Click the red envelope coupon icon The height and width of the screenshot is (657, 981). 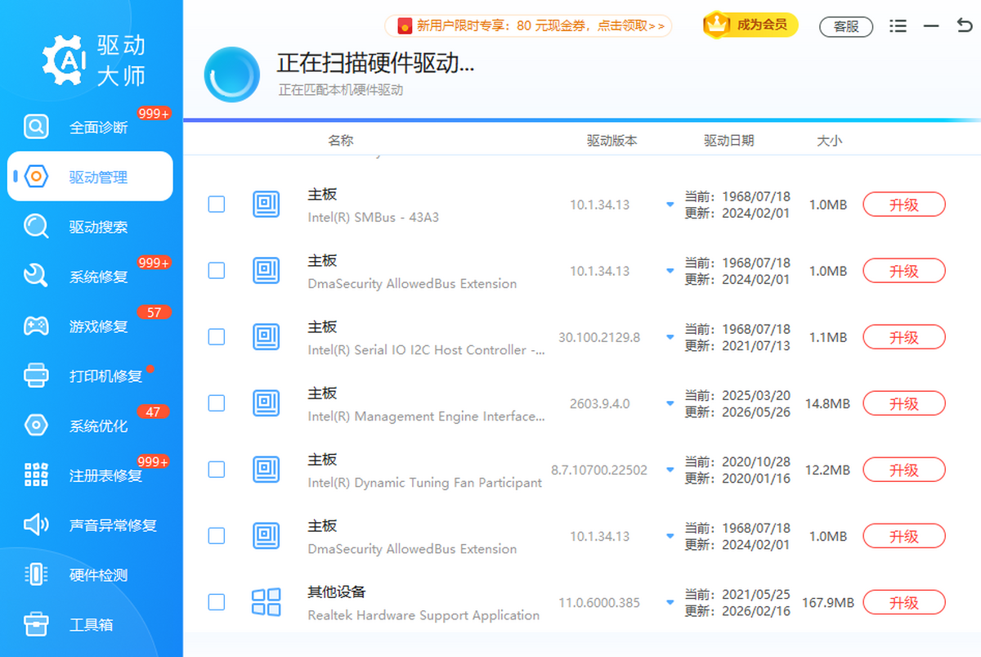pos(404,26)
